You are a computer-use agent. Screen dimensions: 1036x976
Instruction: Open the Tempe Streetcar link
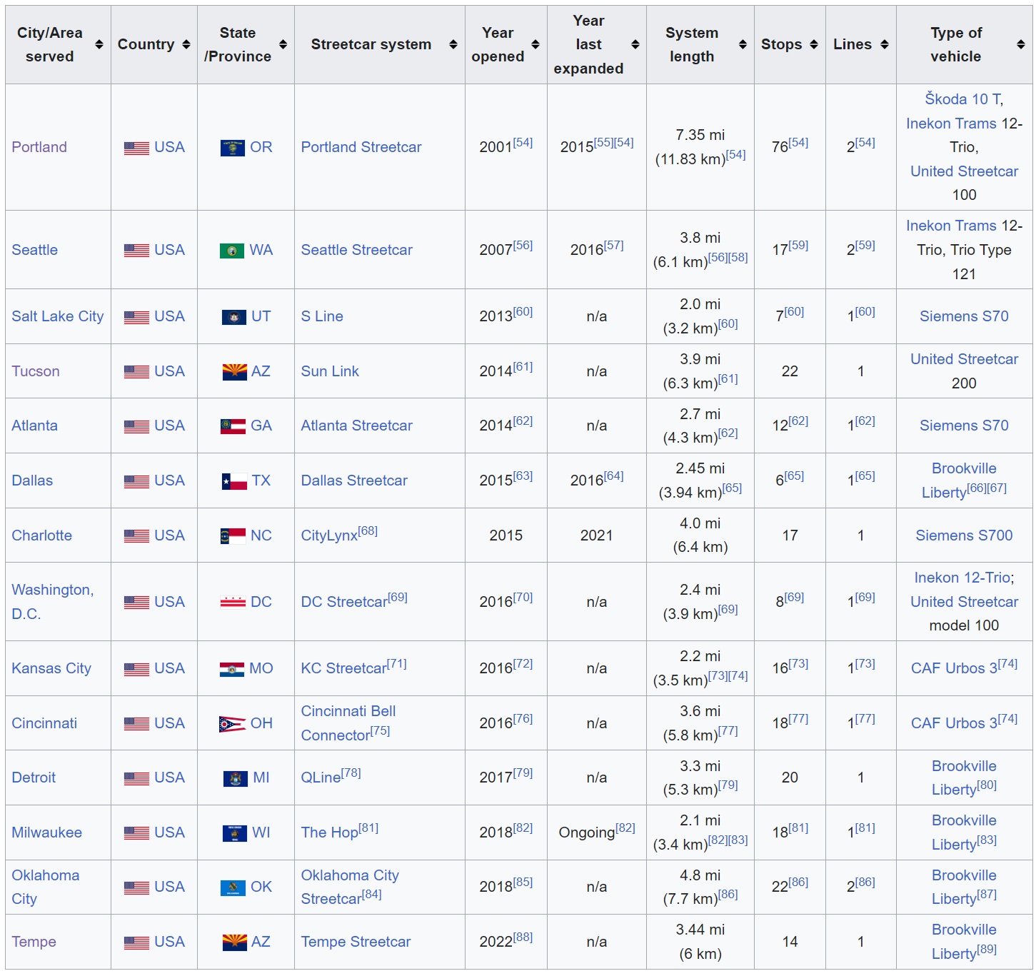356,942
